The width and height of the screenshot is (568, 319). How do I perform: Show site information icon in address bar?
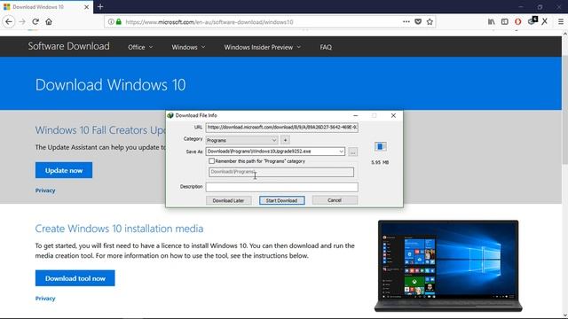pyautogui.click(x=111, y=21)
